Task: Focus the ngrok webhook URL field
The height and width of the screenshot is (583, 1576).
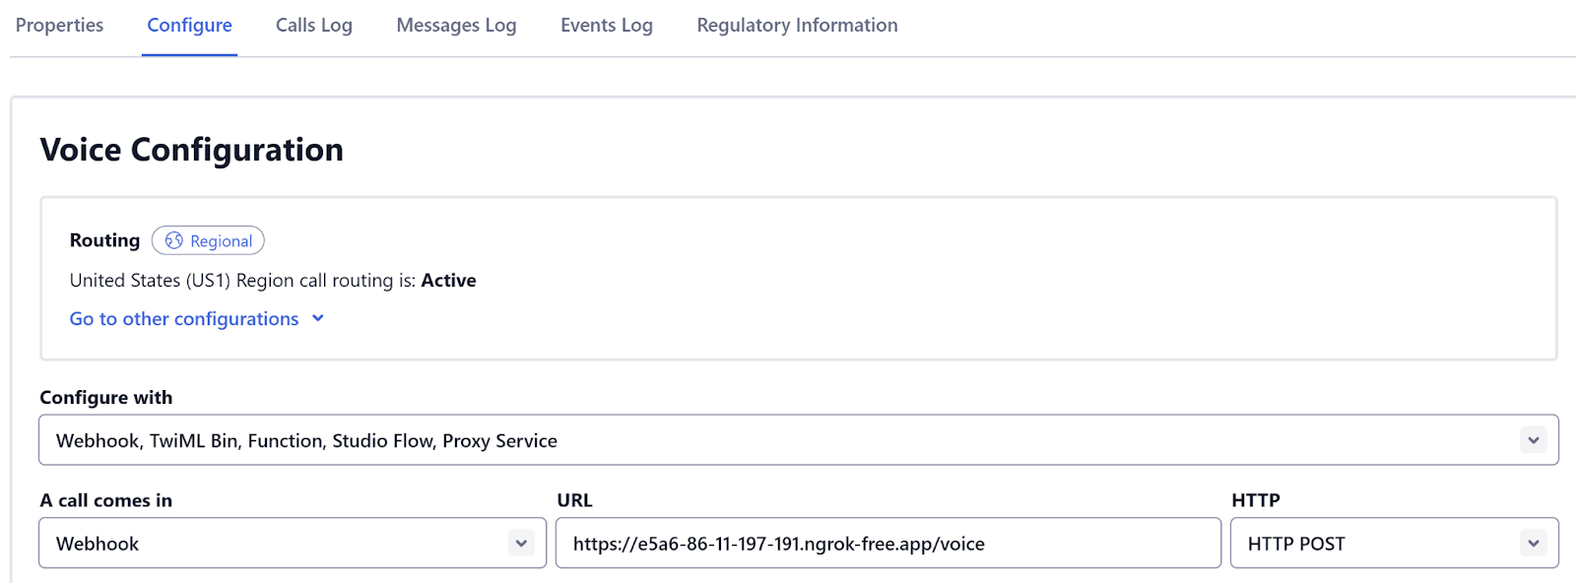Action: [x=886, y=544]
